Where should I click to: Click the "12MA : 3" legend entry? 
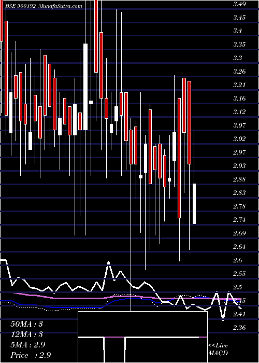(26, 334)
